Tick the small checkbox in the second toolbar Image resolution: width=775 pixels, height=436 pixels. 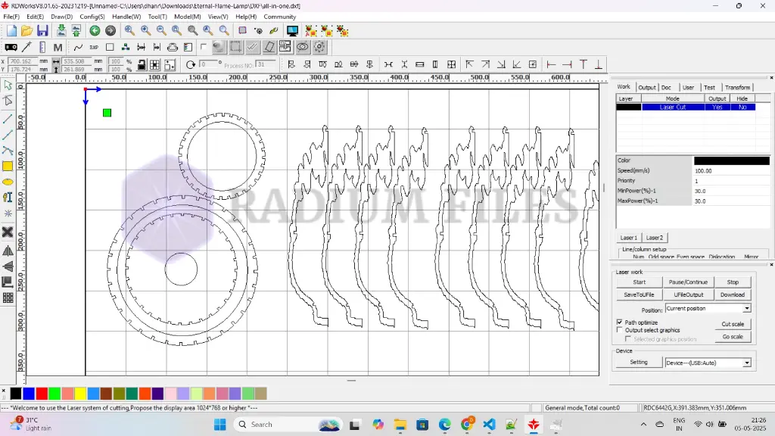(203, 46)
